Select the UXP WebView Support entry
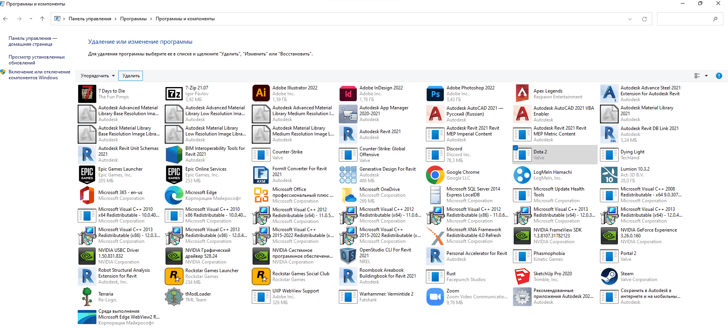Image resolution: width=728 pixels, height=335 pixels. (294, 297)
